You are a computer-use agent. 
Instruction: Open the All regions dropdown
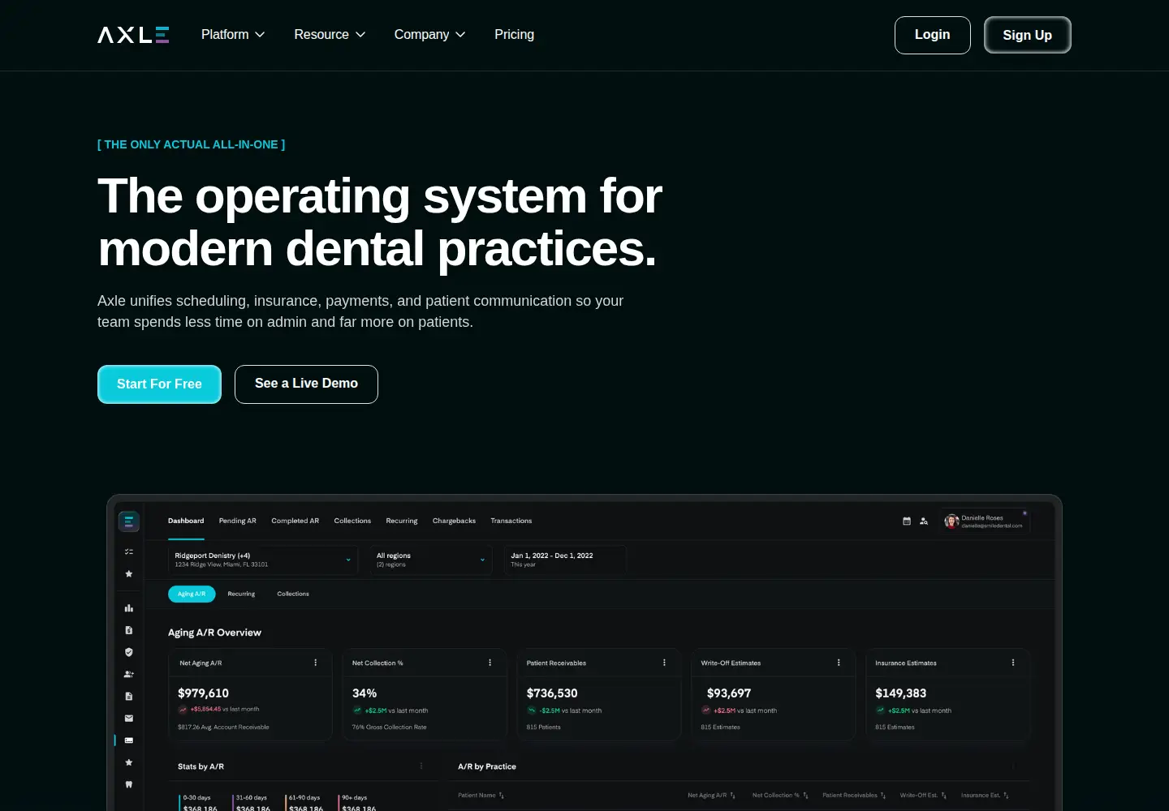tap(431, 560)
